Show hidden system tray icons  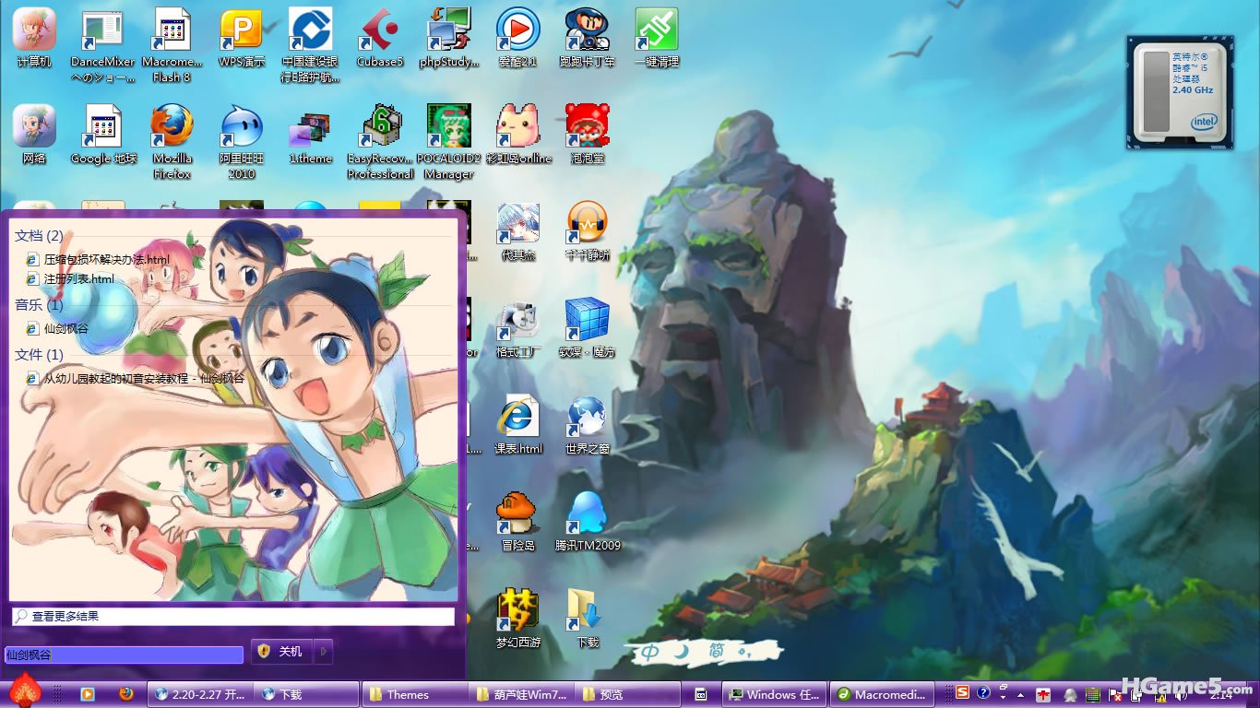click(1020, 694)
